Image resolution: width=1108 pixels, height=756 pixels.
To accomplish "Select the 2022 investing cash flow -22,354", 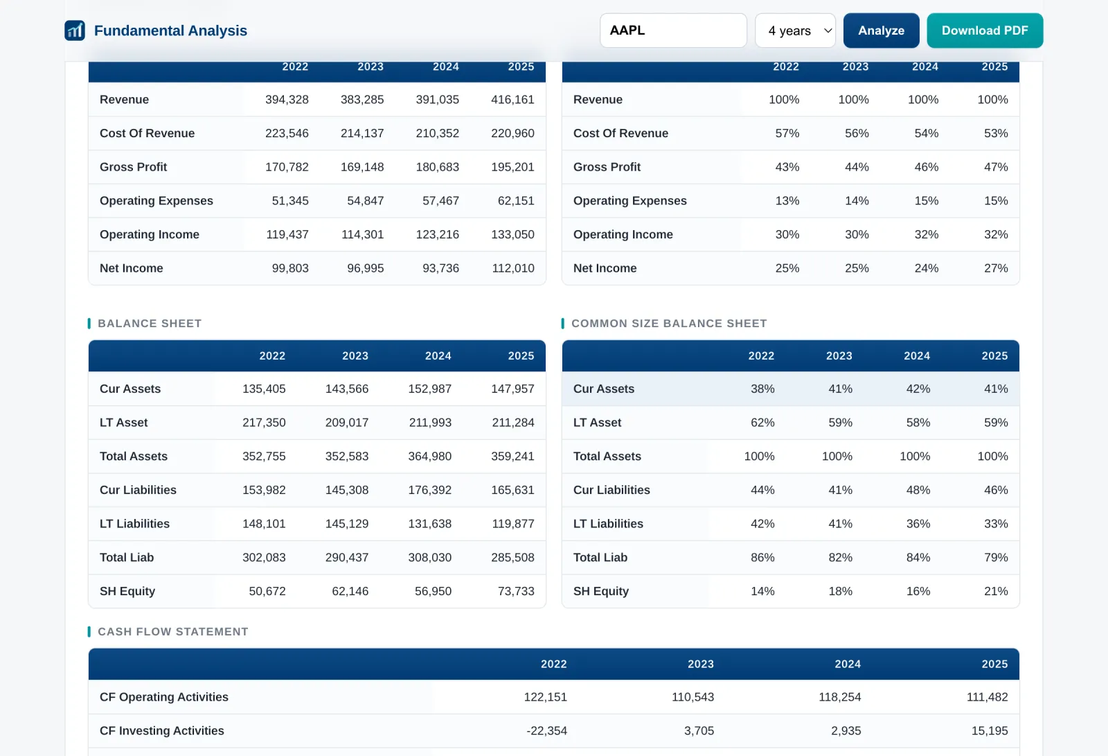I will point(546,731).
